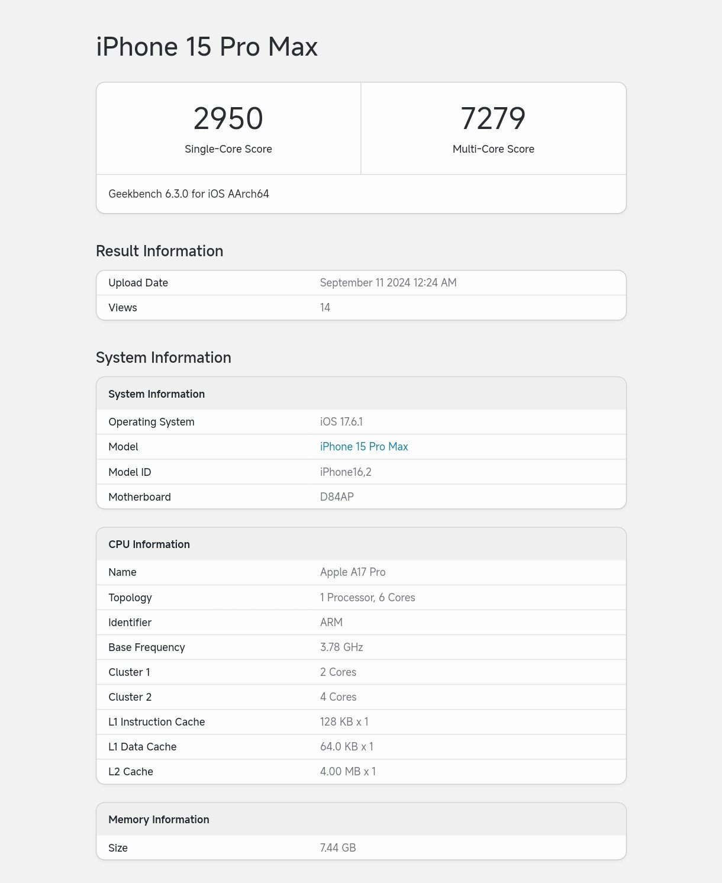Click the System Information section heading above the table

tap(163, 357)
